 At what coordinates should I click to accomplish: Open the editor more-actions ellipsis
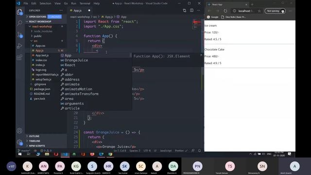click(199, 10)
